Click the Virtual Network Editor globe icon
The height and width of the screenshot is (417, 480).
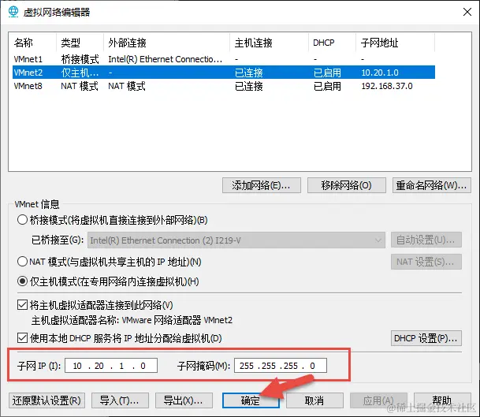(x=13, y=12)
